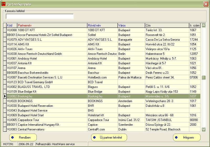This screenshot has height=147, width=210.
Task: Select Antonia Kft partner name
Action: (25, 63)
